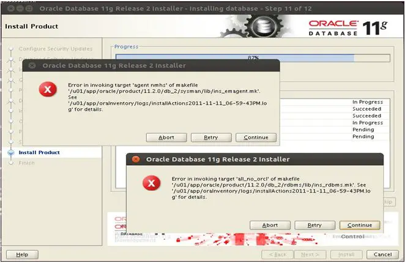Click the disabled Back button
The height and width of the screenshot is (263, 405).
[277, 254]
